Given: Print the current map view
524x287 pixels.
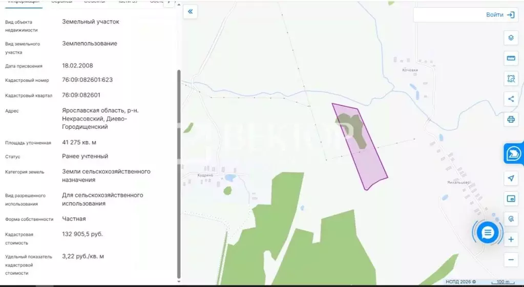Looking at the screenshot, I should point(511,120).
